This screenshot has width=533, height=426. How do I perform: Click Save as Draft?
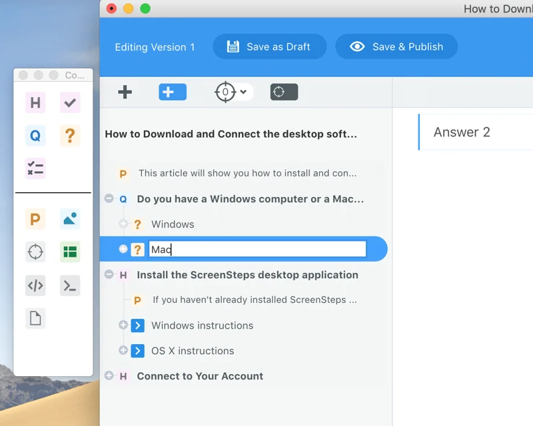[x=270, y=47]
